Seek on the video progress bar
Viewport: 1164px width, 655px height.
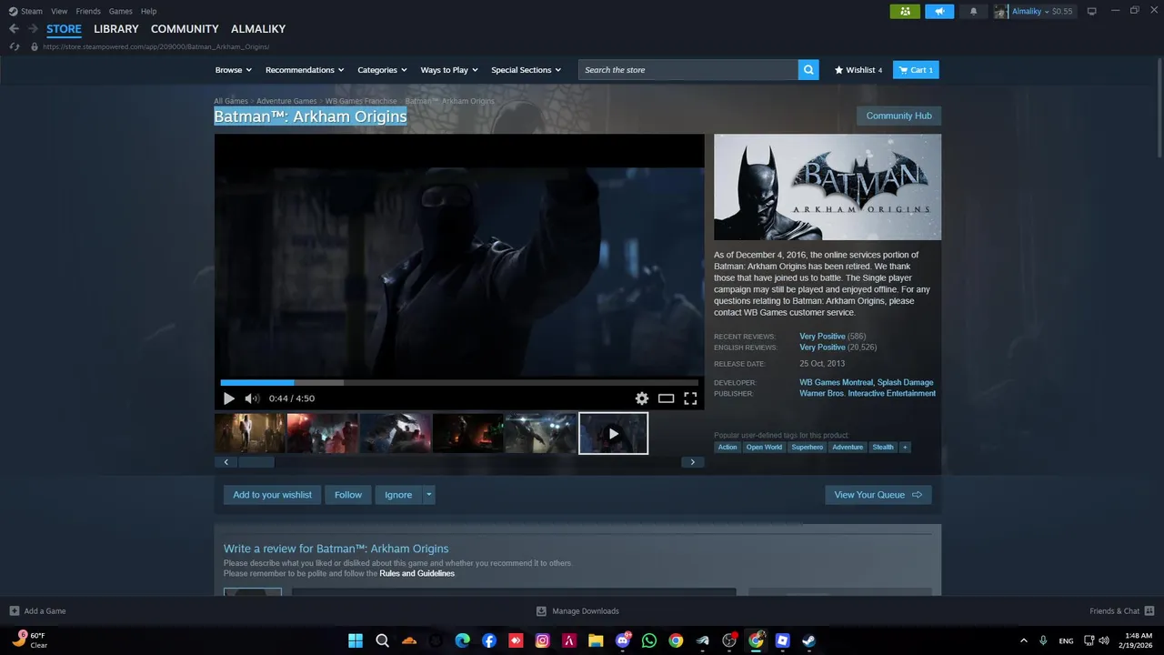click(459, 382)
